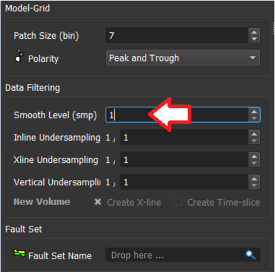Click the Peak and Trough dropdown arrow
This screenshot has height=272, width=275.
[x=253, y=58]
